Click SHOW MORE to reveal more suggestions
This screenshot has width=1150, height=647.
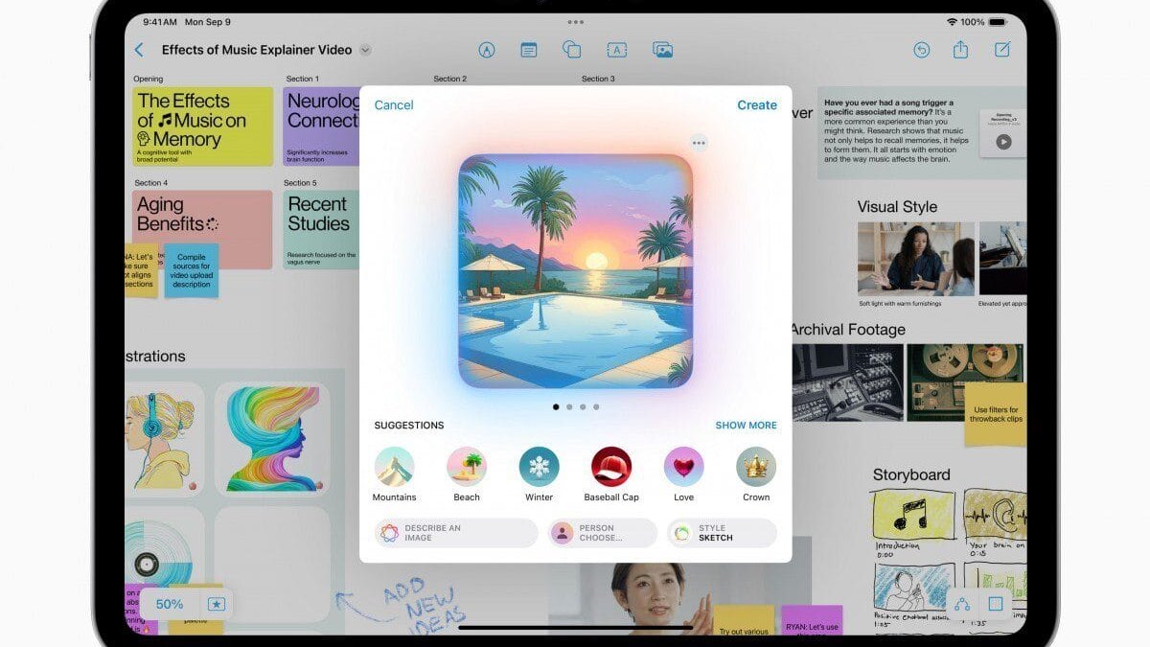click(x=746, y=425)
